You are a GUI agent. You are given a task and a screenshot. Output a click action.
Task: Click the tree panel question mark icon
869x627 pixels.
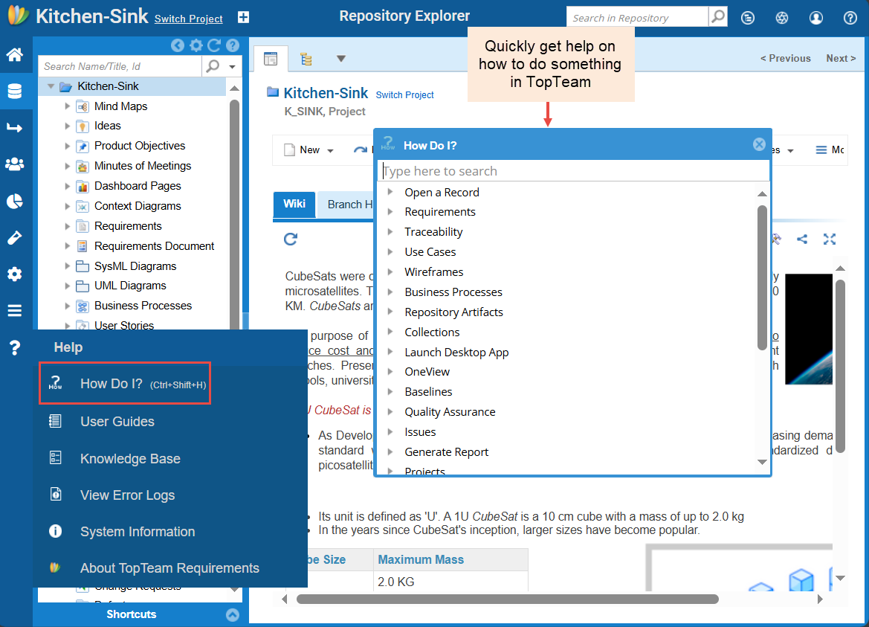pos(233,45)
